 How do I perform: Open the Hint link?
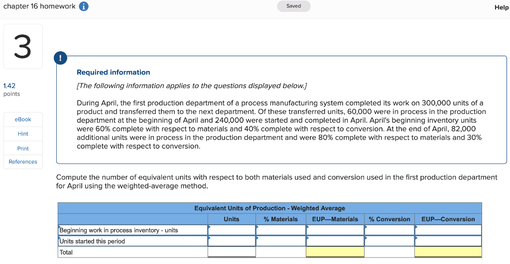[x=23, y=134]
